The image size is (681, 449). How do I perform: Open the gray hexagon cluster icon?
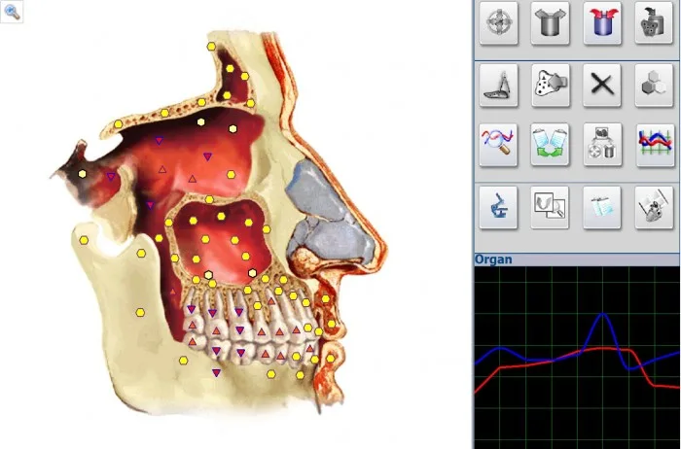point(654,85)
